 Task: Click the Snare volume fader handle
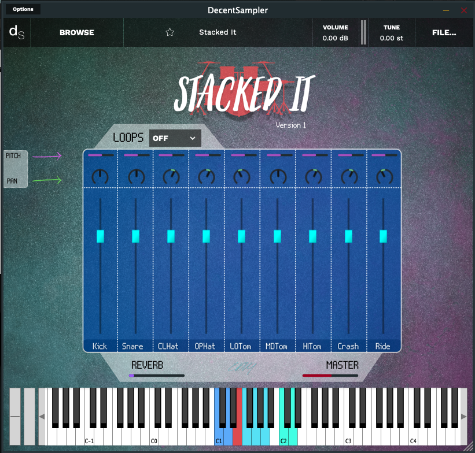136,236
